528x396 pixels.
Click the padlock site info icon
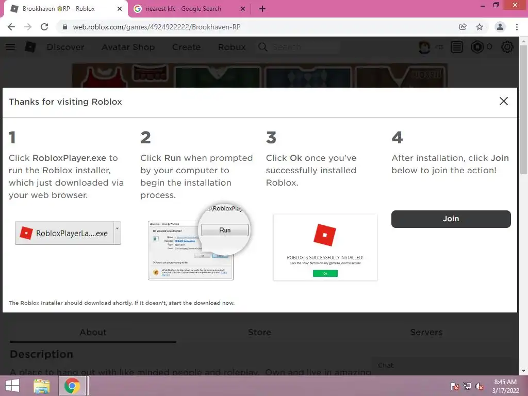[x=65, y=27]
